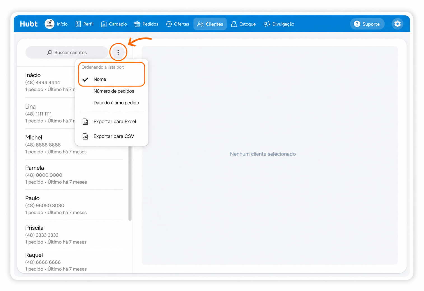Click phone number (48) 6666 6666
424x291 pixels.
[x=43, y=262]
